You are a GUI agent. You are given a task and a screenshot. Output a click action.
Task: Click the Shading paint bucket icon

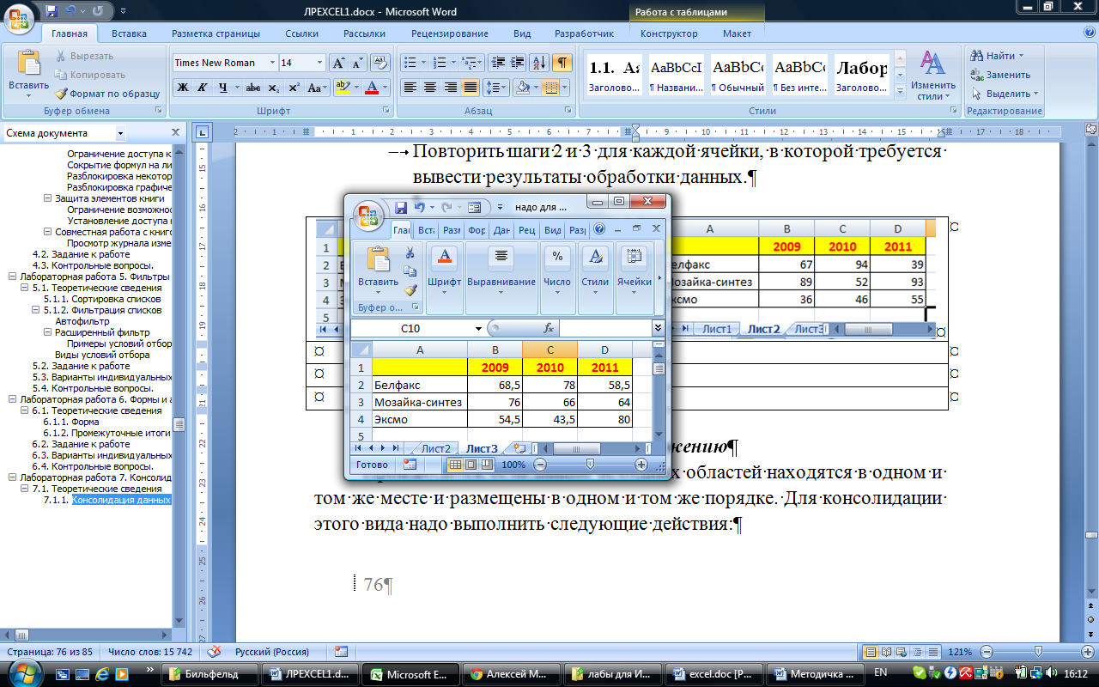[521, 88]
